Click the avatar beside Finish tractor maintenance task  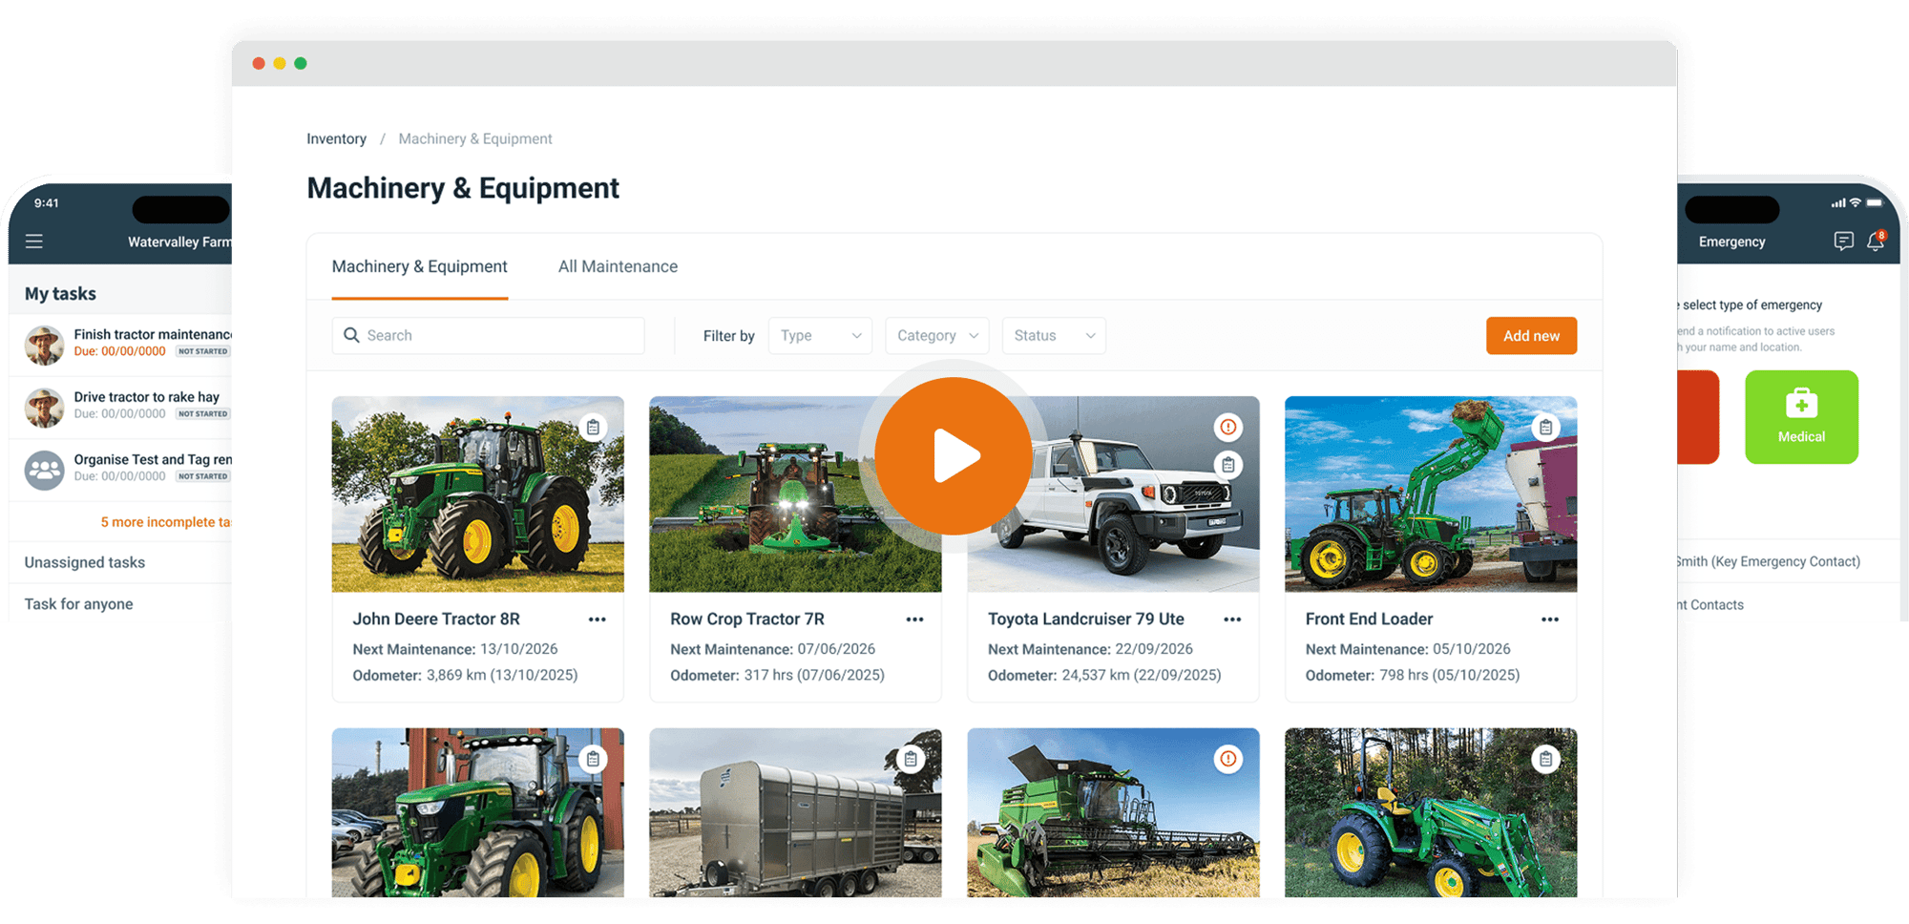45,345
